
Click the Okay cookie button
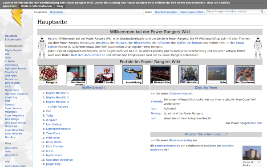[60, 6]
